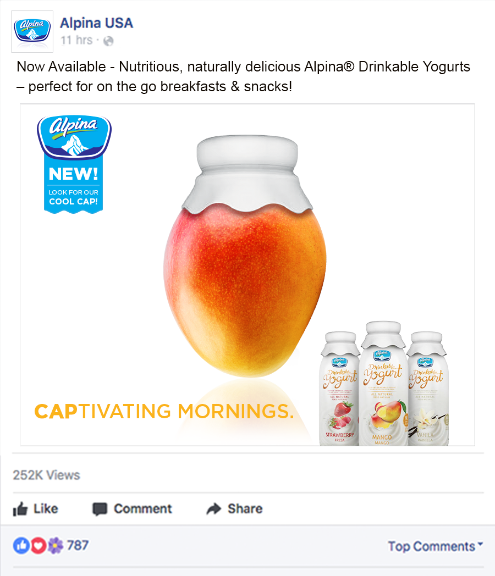Click the thumbs-up Like icon
The width and height of the screenshot is (495, 576).
click(20, 509)
